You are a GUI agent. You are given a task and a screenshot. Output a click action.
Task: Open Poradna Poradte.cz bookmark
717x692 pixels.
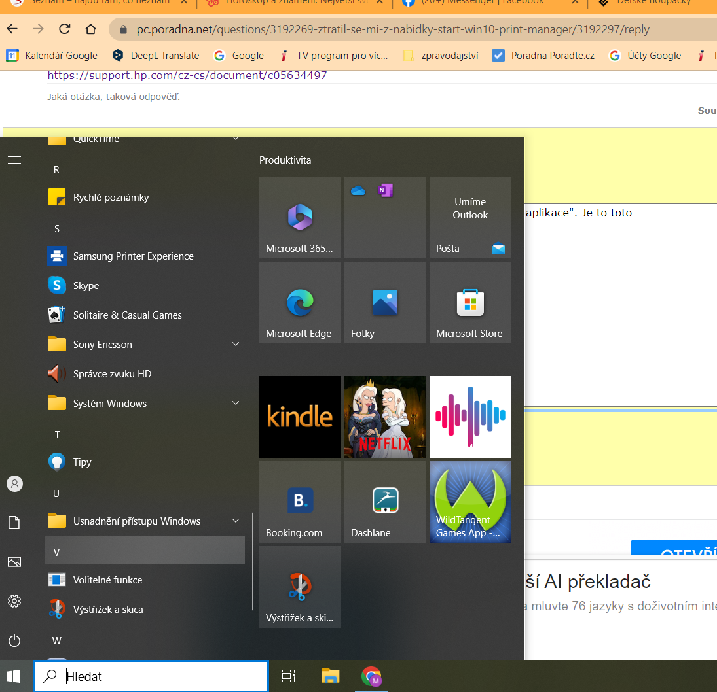(543, 56)
